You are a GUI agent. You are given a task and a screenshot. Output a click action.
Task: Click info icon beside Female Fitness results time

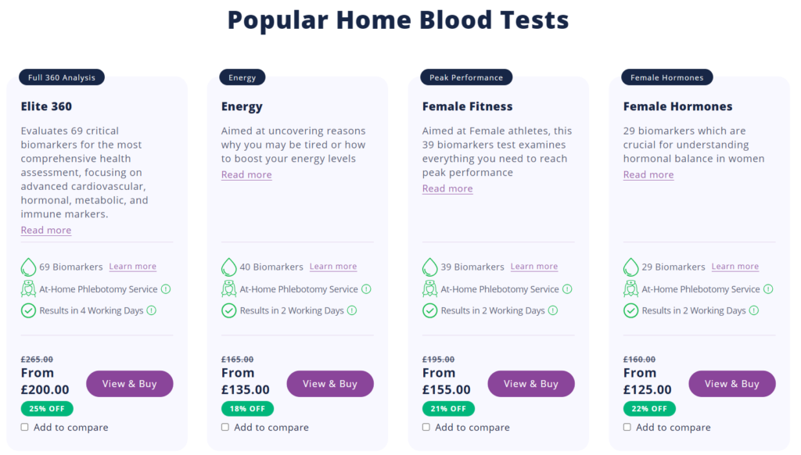click(x=553, y=310)
